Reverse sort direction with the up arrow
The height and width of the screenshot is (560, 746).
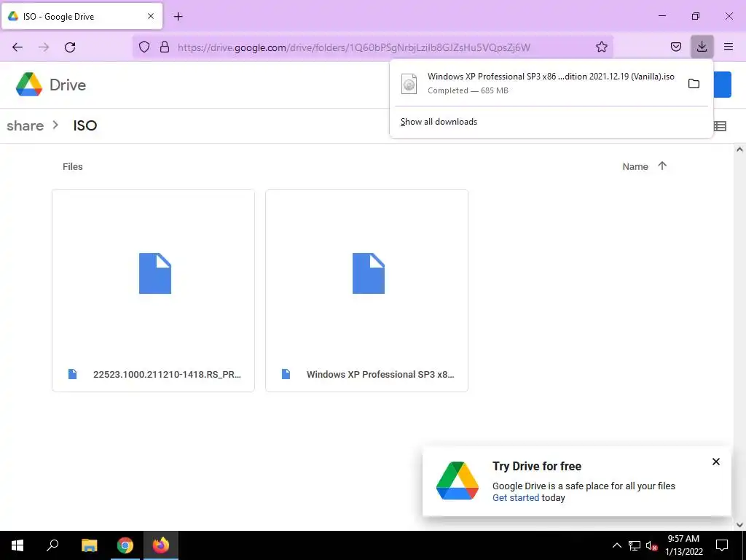point(662,166)
